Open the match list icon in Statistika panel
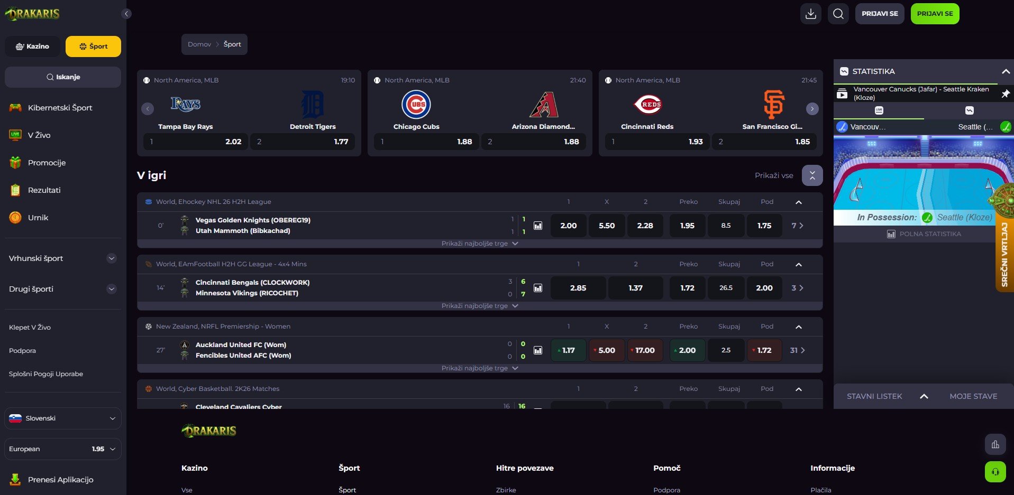The image size is (1014, 495). pyautogui.click(x=842, y=94)
